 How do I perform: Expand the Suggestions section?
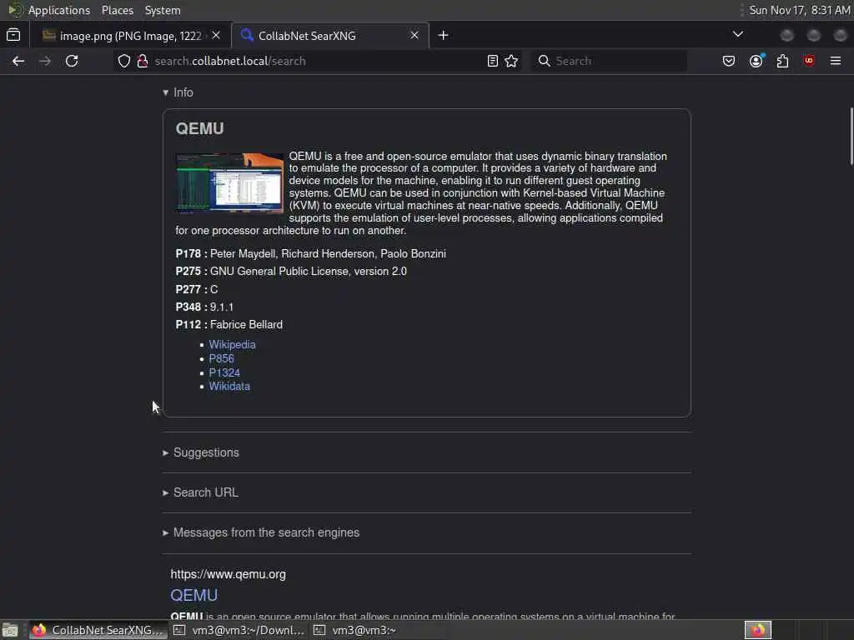(x=201, y=452)
